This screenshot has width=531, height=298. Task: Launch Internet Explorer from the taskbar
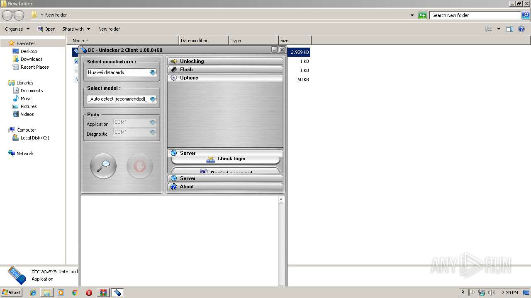click(33, 293)
